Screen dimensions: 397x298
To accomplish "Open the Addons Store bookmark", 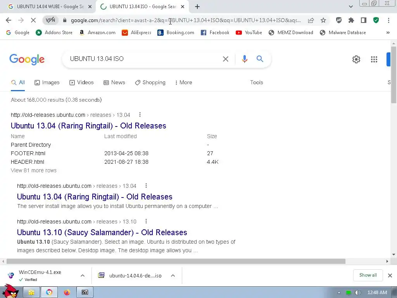I will [x=54, y=33].
